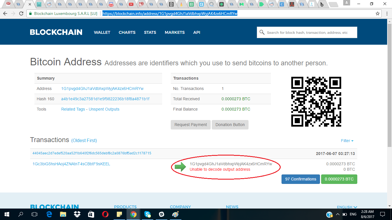Open Slack from the taskbar
392x220 pixels.
pyautogui.click(x=162, y=214)
